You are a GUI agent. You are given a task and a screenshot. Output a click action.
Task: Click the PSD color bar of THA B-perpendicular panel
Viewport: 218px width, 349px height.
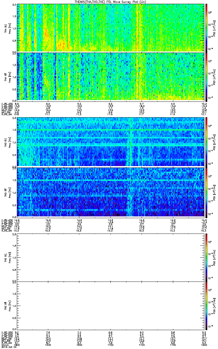[x=206, y=28]
